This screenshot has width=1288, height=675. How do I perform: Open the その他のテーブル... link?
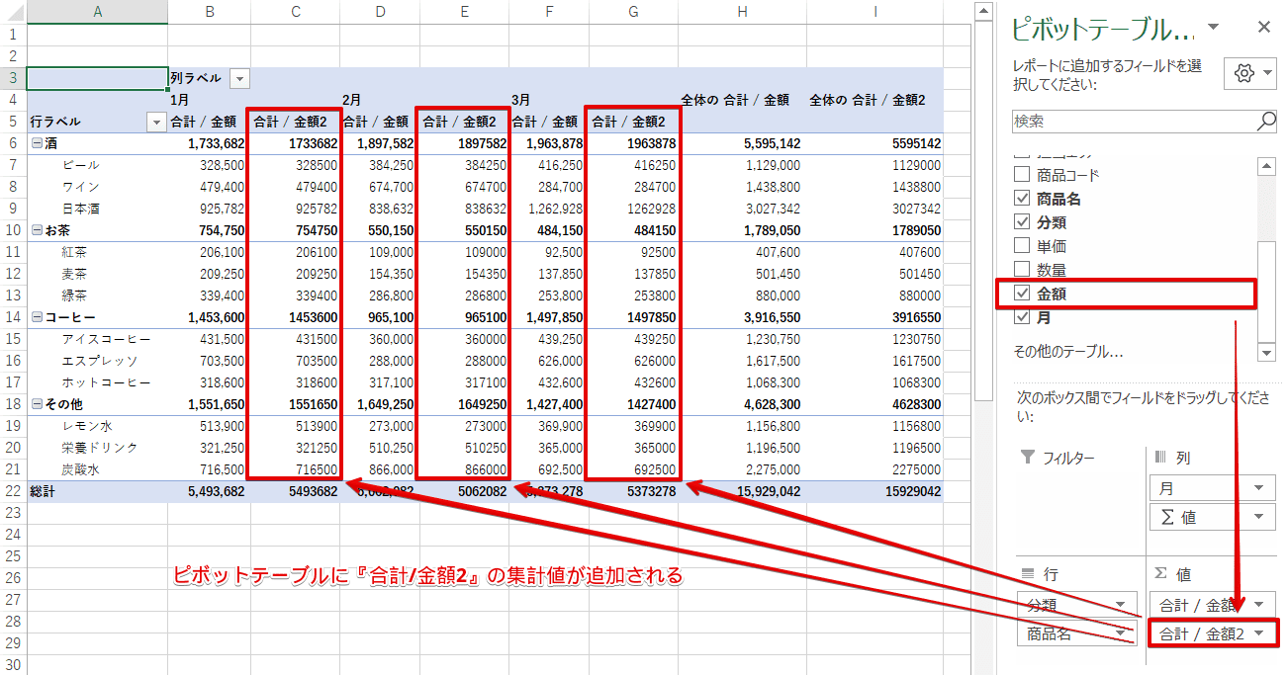(1068, 351)
